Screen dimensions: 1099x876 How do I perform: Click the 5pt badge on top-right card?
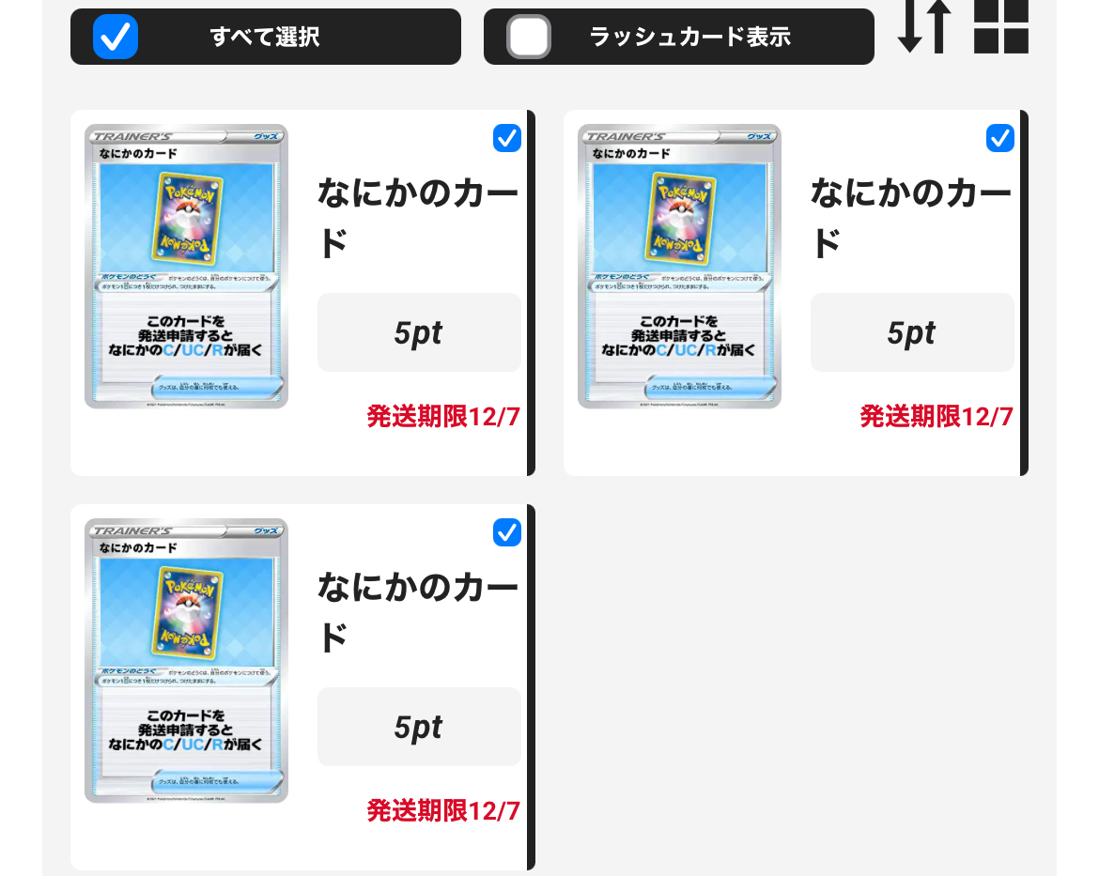(912, 332)
